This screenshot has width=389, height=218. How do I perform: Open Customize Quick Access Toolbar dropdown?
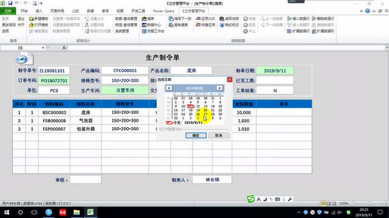[41, 4]
